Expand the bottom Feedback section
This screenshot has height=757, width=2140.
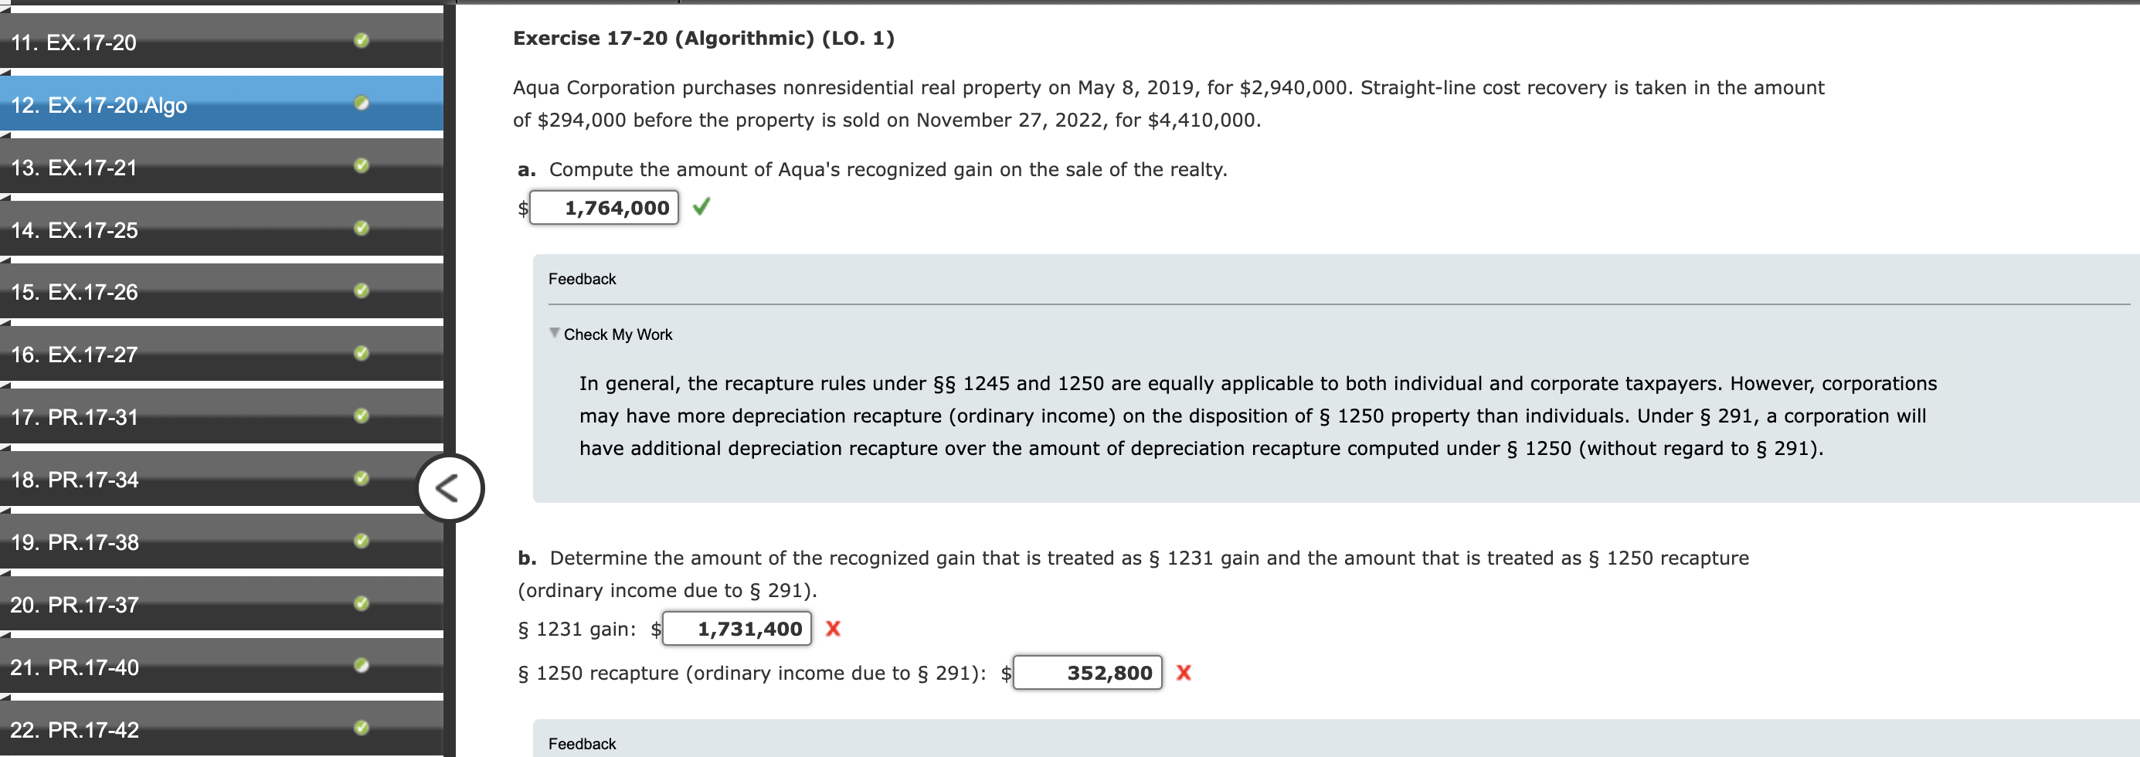pos(582,743)
